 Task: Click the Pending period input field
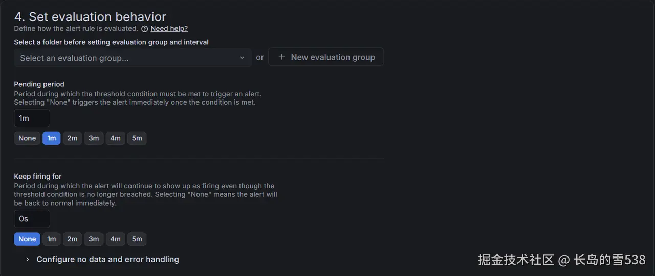coord(32,118)
